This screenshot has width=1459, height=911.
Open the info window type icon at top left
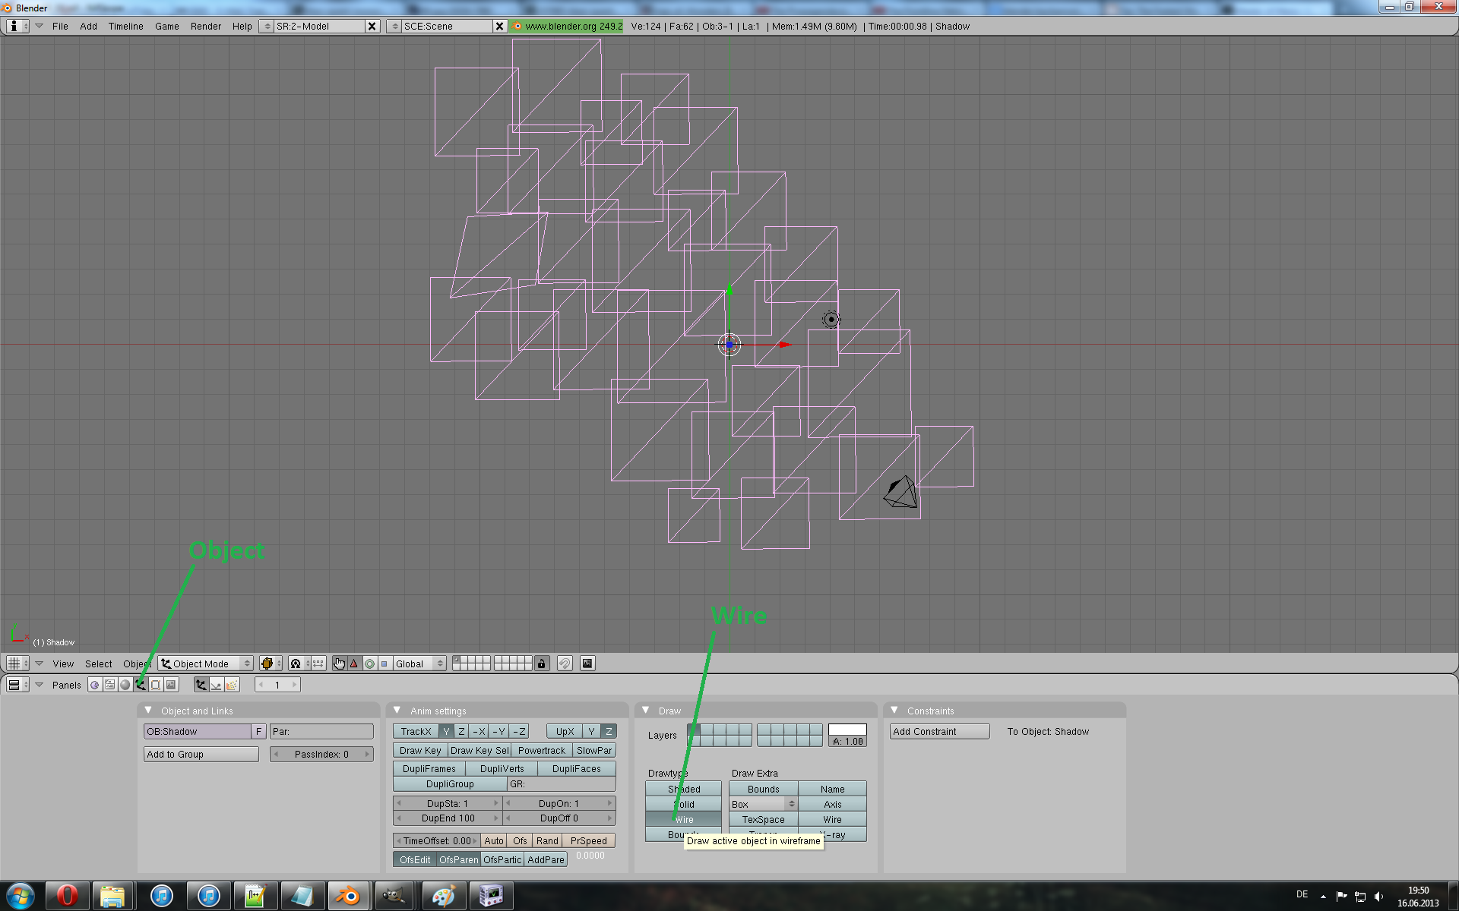(17, 26)
